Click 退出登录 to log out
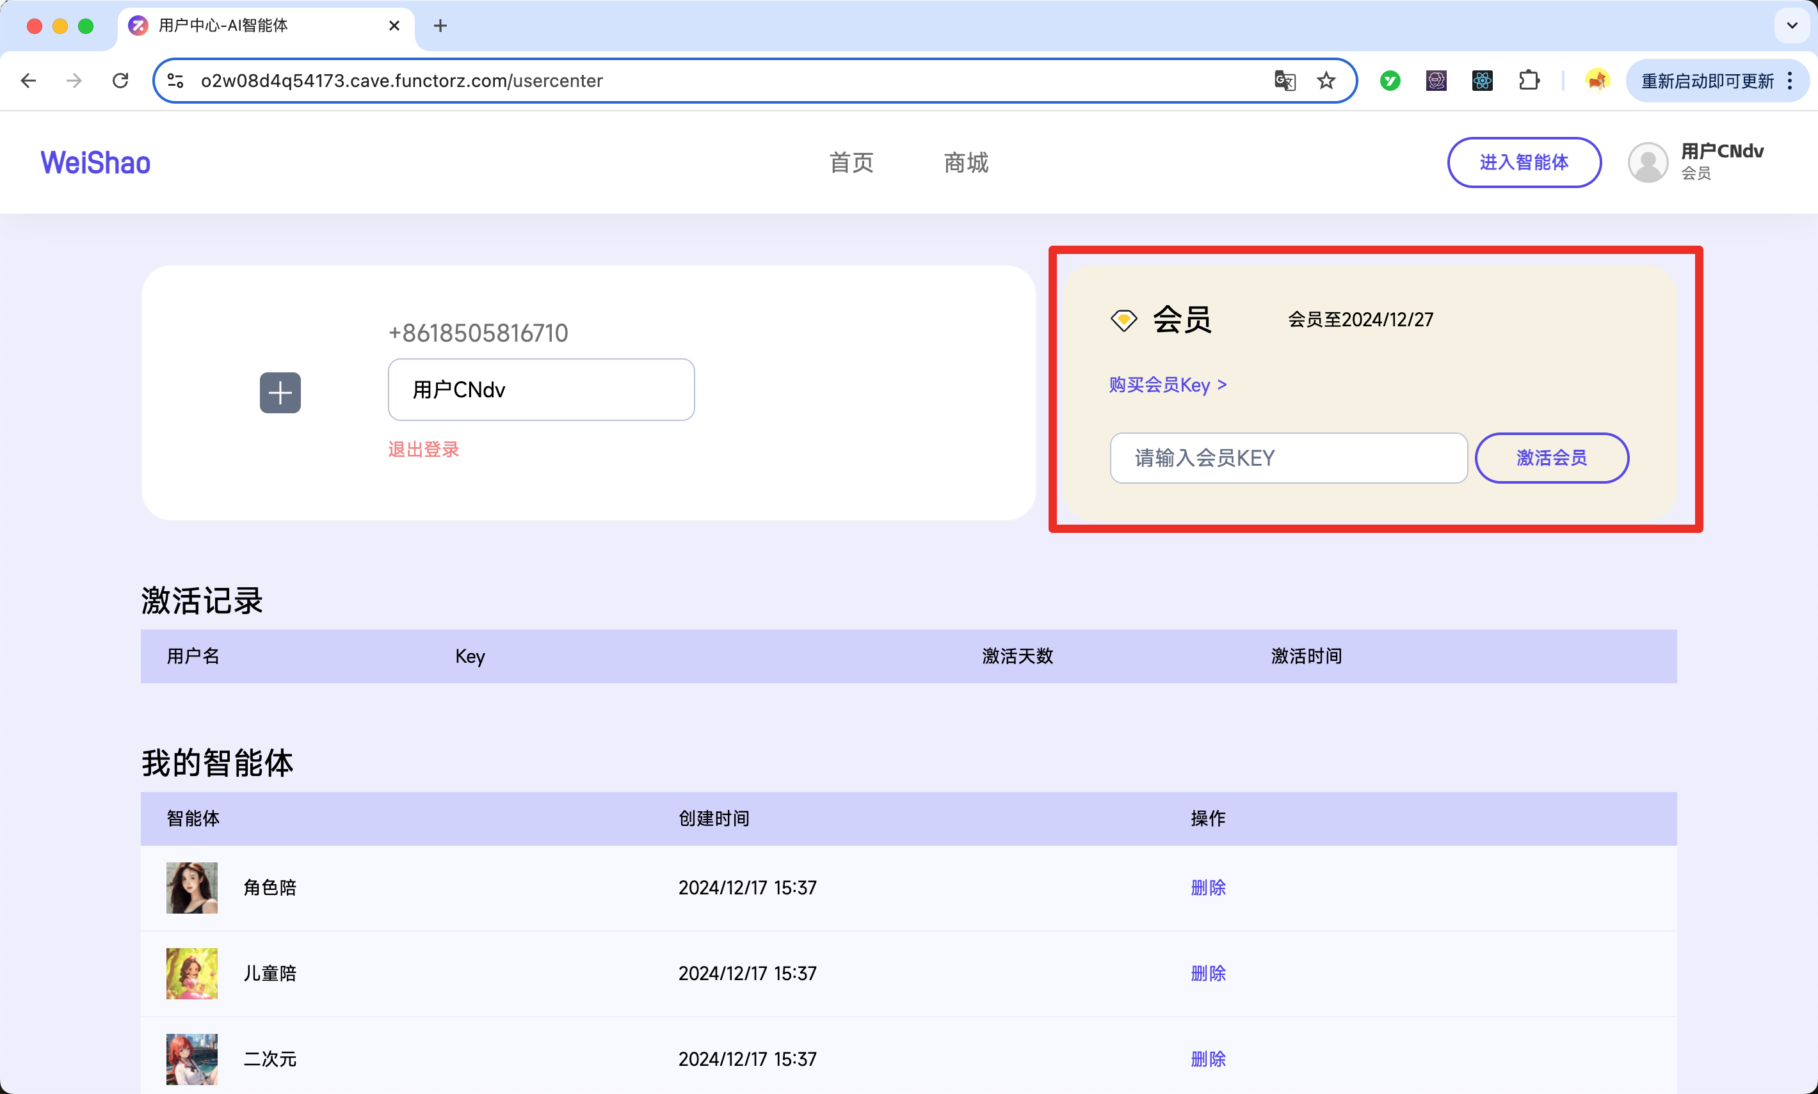This screenshot has height=1094, width=1818. 423,450
